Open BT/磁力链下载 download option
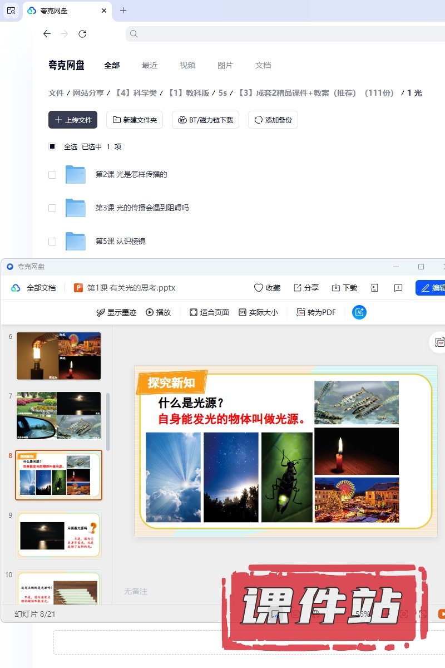445x668 pixels. pos(205,120)
